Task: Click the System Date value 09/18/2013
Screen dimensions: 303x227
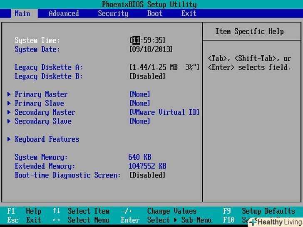Action: 151,49
